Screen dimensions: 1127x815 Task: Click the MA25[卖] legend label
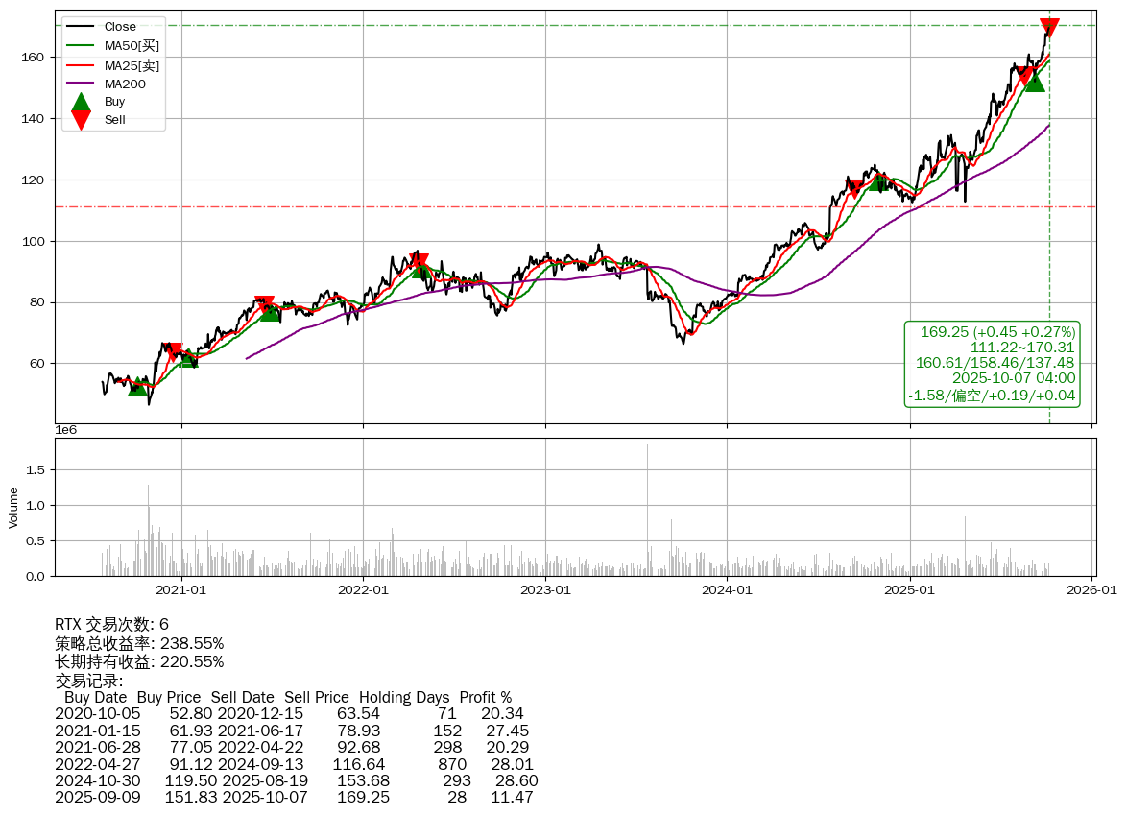pyautogui.click(x=132, y=65)
